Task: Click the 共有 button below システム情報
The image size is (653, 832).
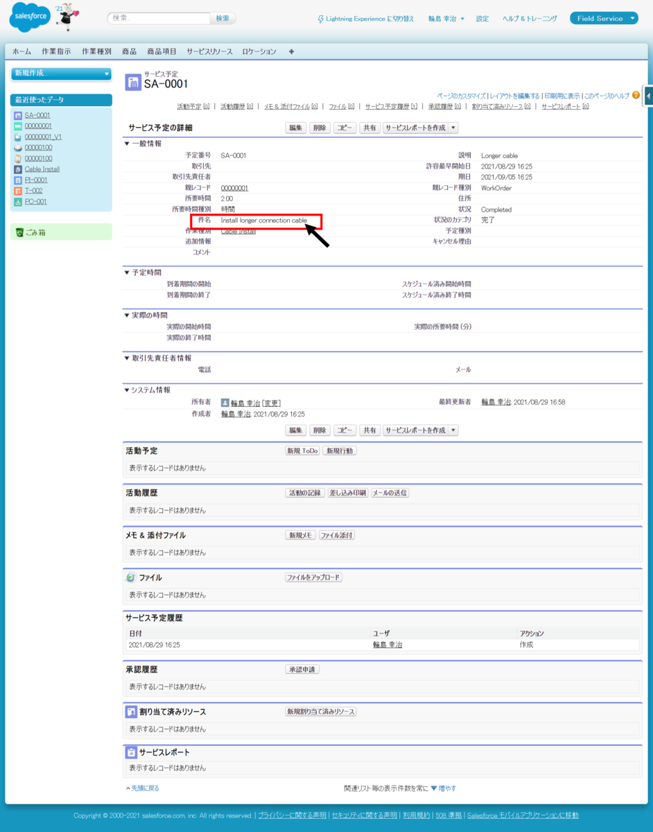Action: [x=369, y=430]
